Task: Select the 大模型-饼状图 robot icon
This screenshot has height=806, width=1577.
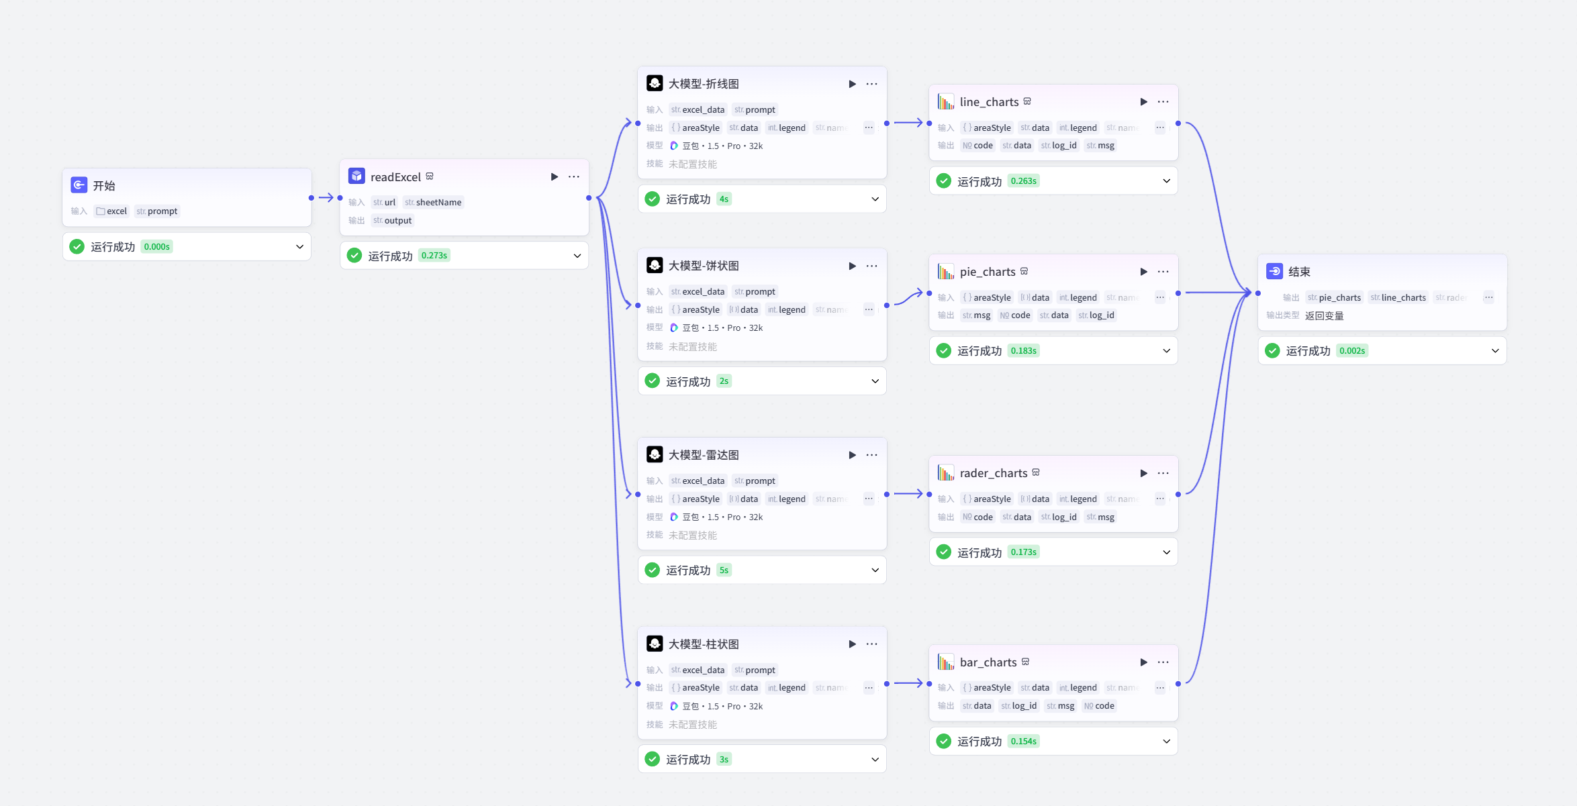Action: click(x=654, y=265)
